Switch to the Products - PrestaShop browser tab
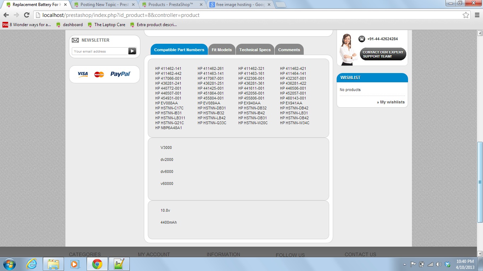The image size is (483, 271). point(173,5)
